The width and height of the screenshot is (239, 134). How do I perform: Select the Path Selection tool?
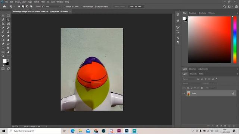coord(8,48)
